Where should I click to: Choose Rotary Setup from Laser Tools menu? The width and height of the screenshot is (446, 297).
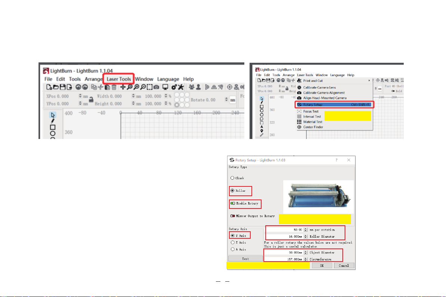coord(334,105)
